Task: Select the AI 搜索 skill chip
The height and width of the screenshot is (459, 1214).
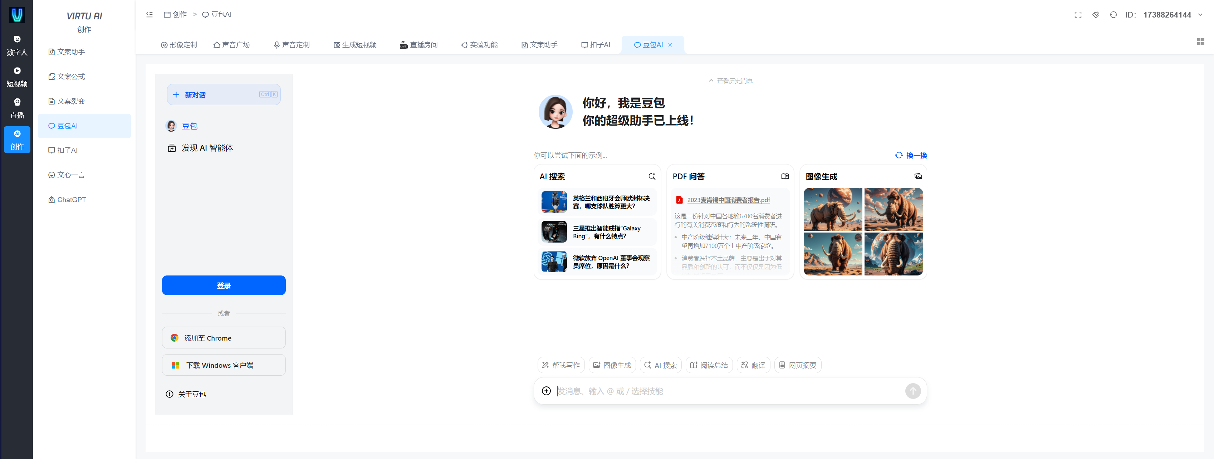Action: 661,365
